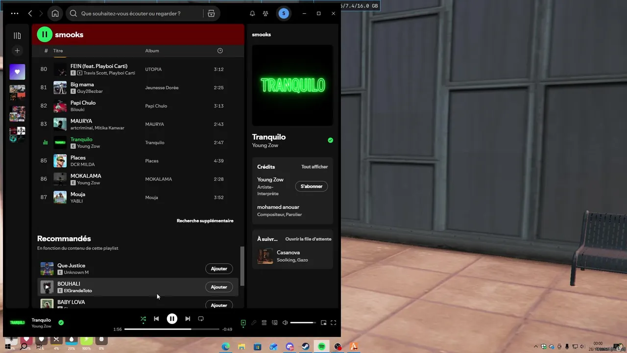
Task: Open the Browse icon in the search bar
Action: (211, 14)
